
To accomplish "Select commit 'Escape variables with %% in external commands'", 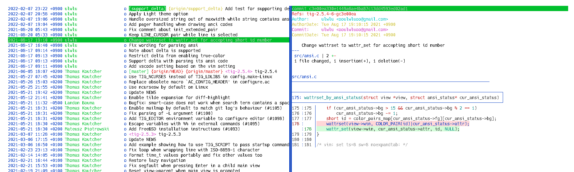I will coord(148,124).
